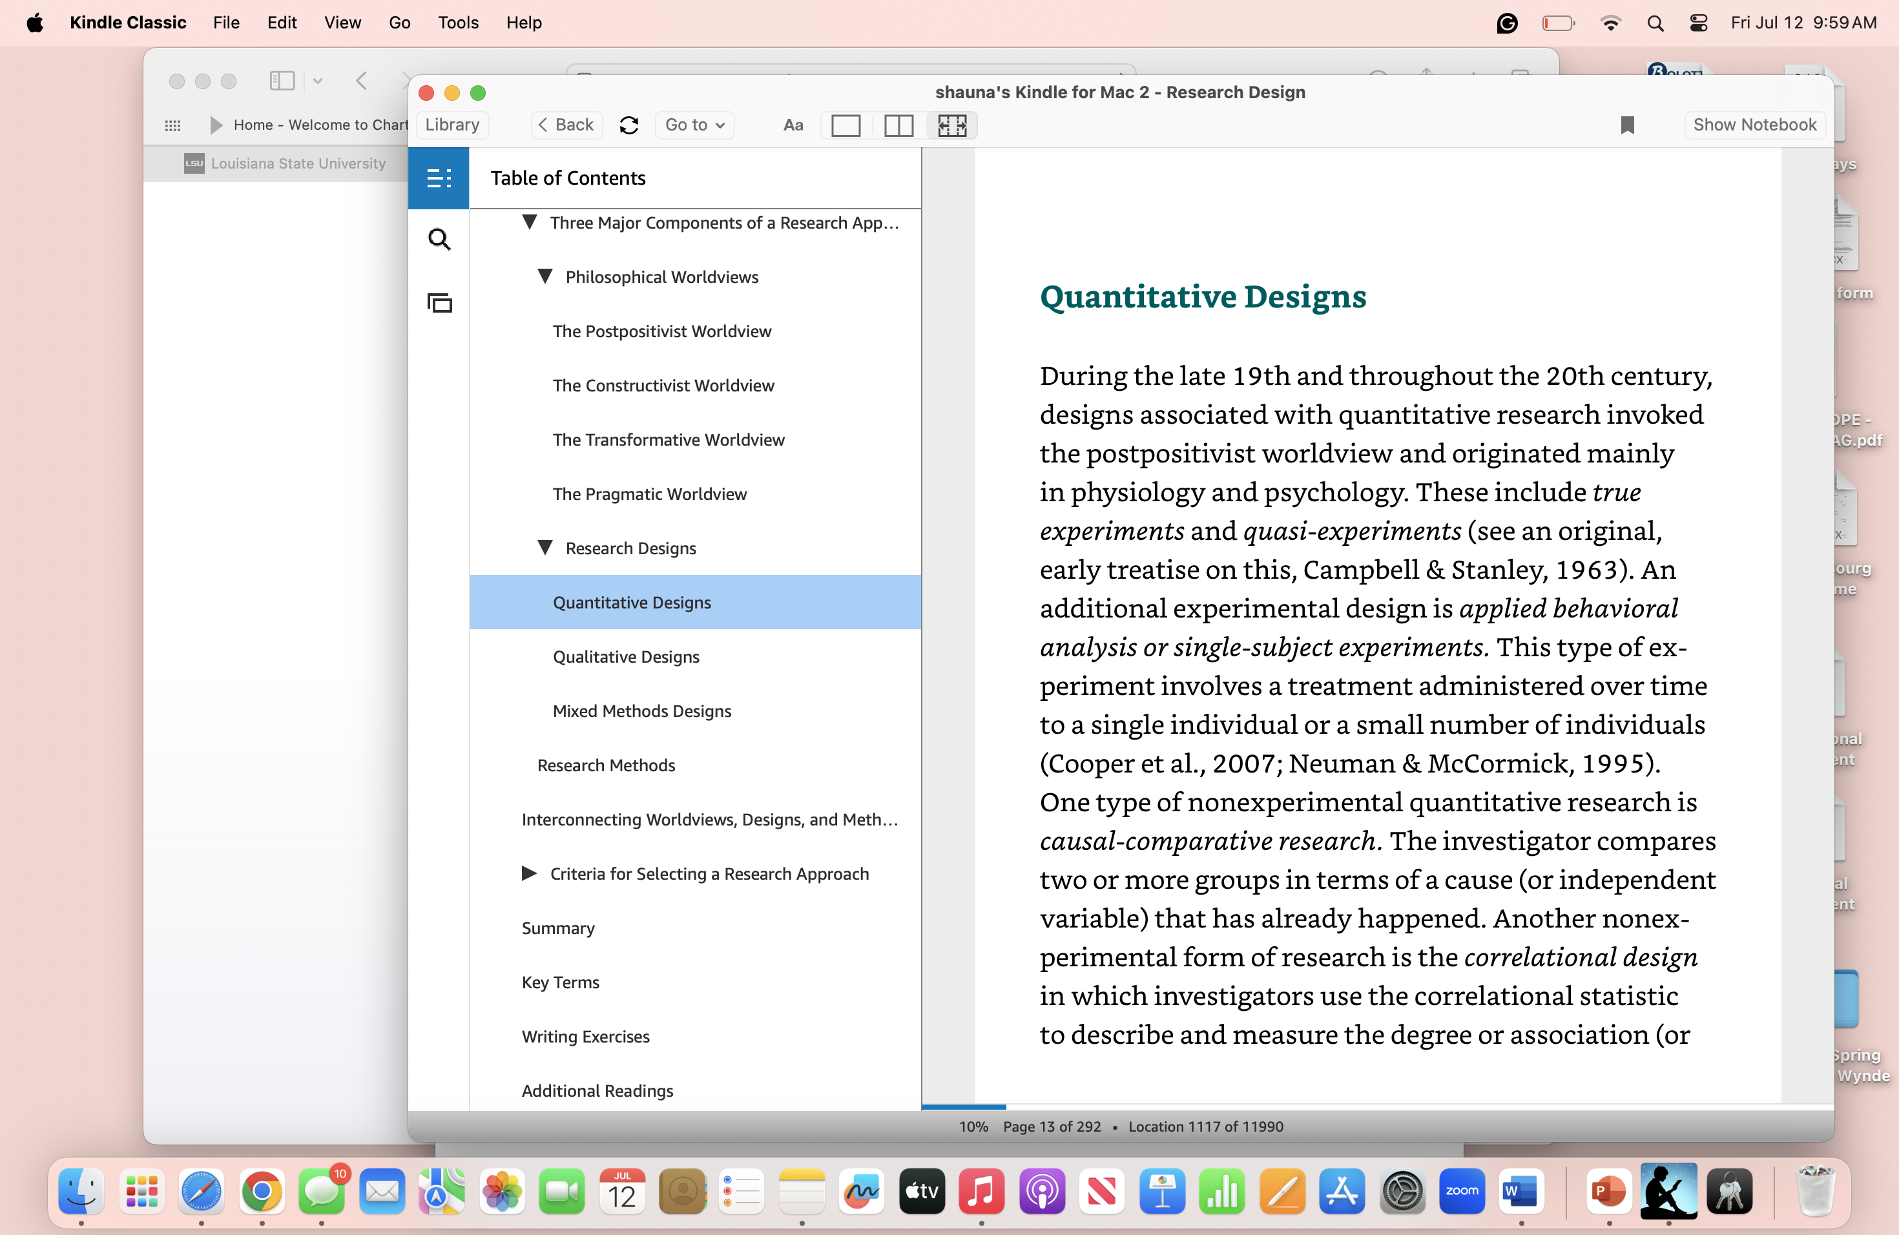
Task: Open The Constructivist Worldview section
Action: click(x=663, y=386)
